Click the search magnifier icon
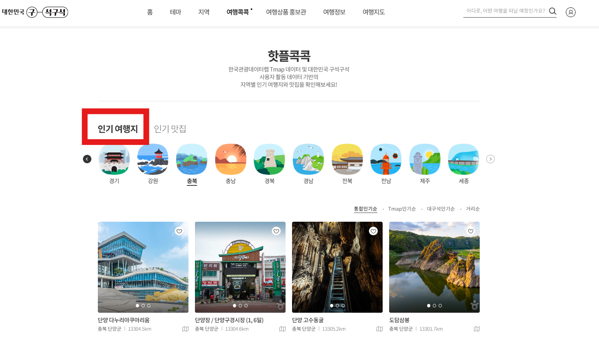 [x=552, y=11]
